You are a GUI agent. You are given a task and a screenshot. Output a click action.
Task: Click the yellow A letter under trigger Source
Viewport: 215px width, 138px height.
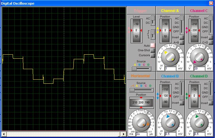(x=135, y=65)
